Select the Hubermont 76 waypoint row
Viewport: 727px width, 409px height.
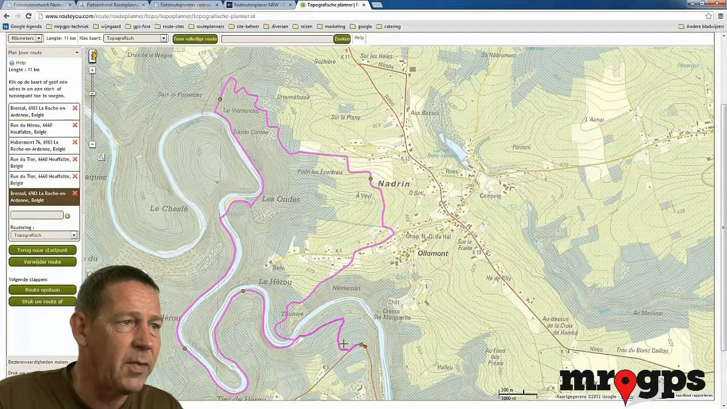click(x=44, y=145)
